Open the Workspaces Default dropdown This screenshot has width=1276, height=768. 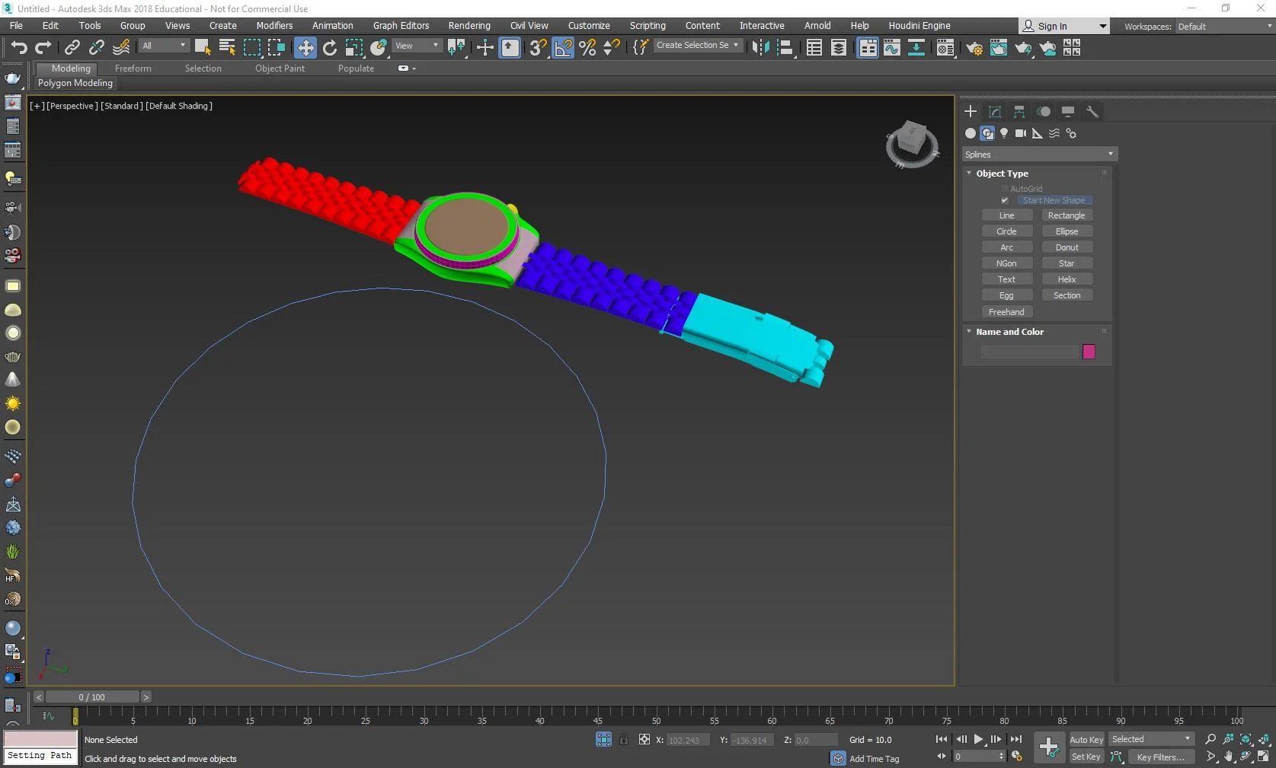[x=1225, y=26]
